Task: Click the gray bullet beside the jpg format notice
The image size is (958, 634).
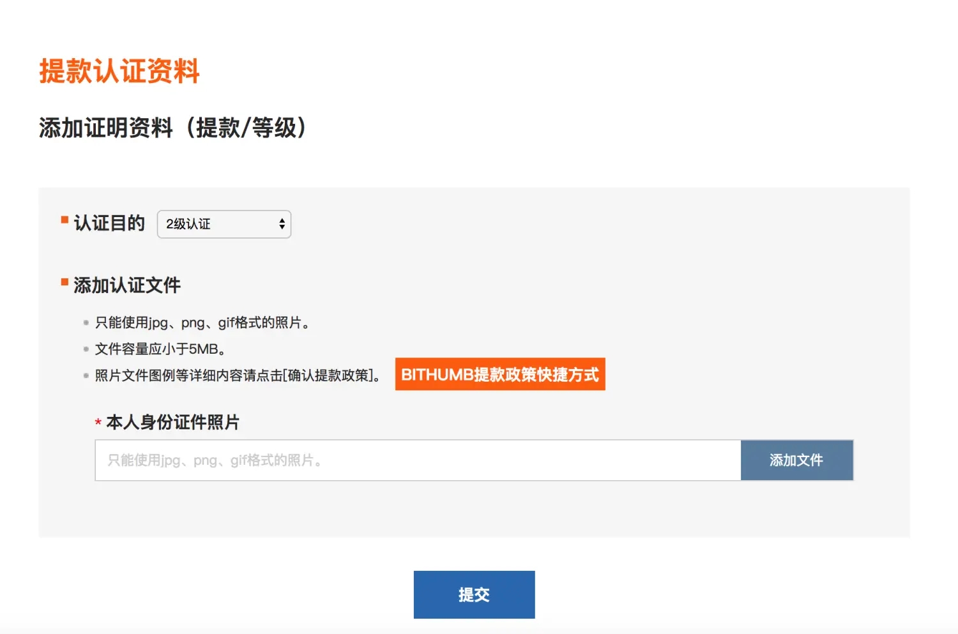Action: click(x=86, y=322)
